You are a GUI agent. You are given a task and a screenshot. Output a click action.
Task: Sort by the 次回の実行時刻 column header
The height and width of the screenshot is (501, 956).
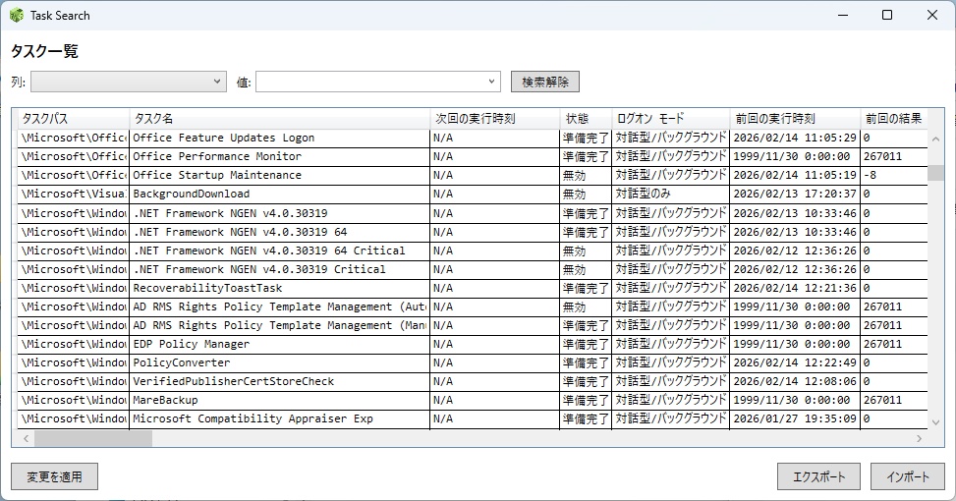494,118
